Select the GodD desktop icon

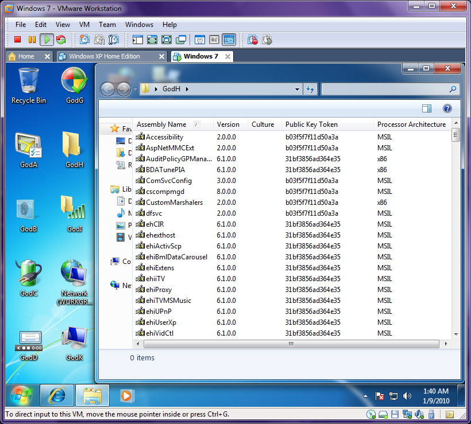[x=29, y=345]
